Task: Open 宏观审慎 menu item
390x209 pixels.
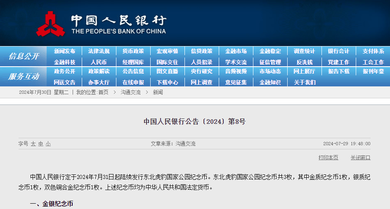Action: pos(168,51)
